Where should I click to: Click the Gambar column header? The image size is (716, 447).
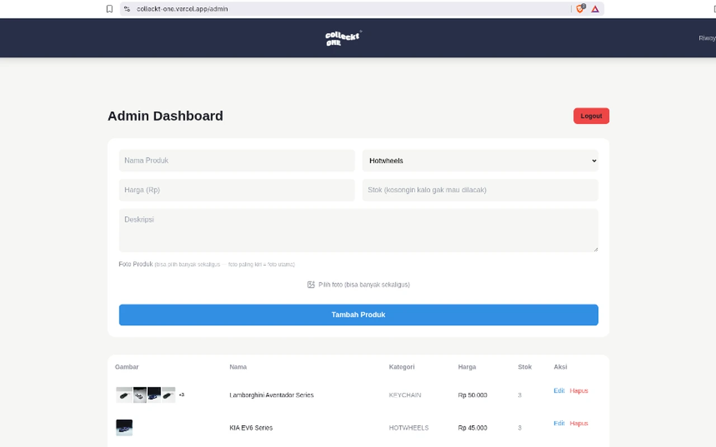127,367
